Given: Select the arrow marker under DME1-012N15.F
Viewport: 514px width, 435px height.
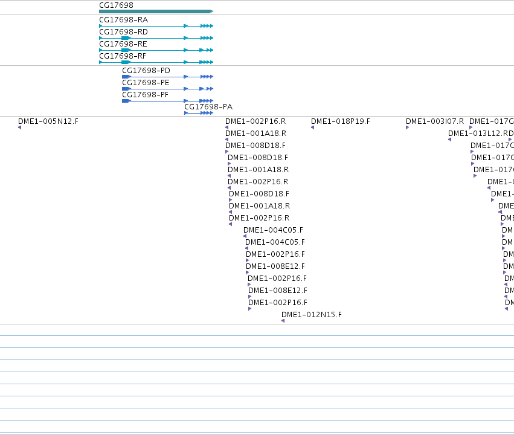Looking at the screenshot, I should pos(283,321).
